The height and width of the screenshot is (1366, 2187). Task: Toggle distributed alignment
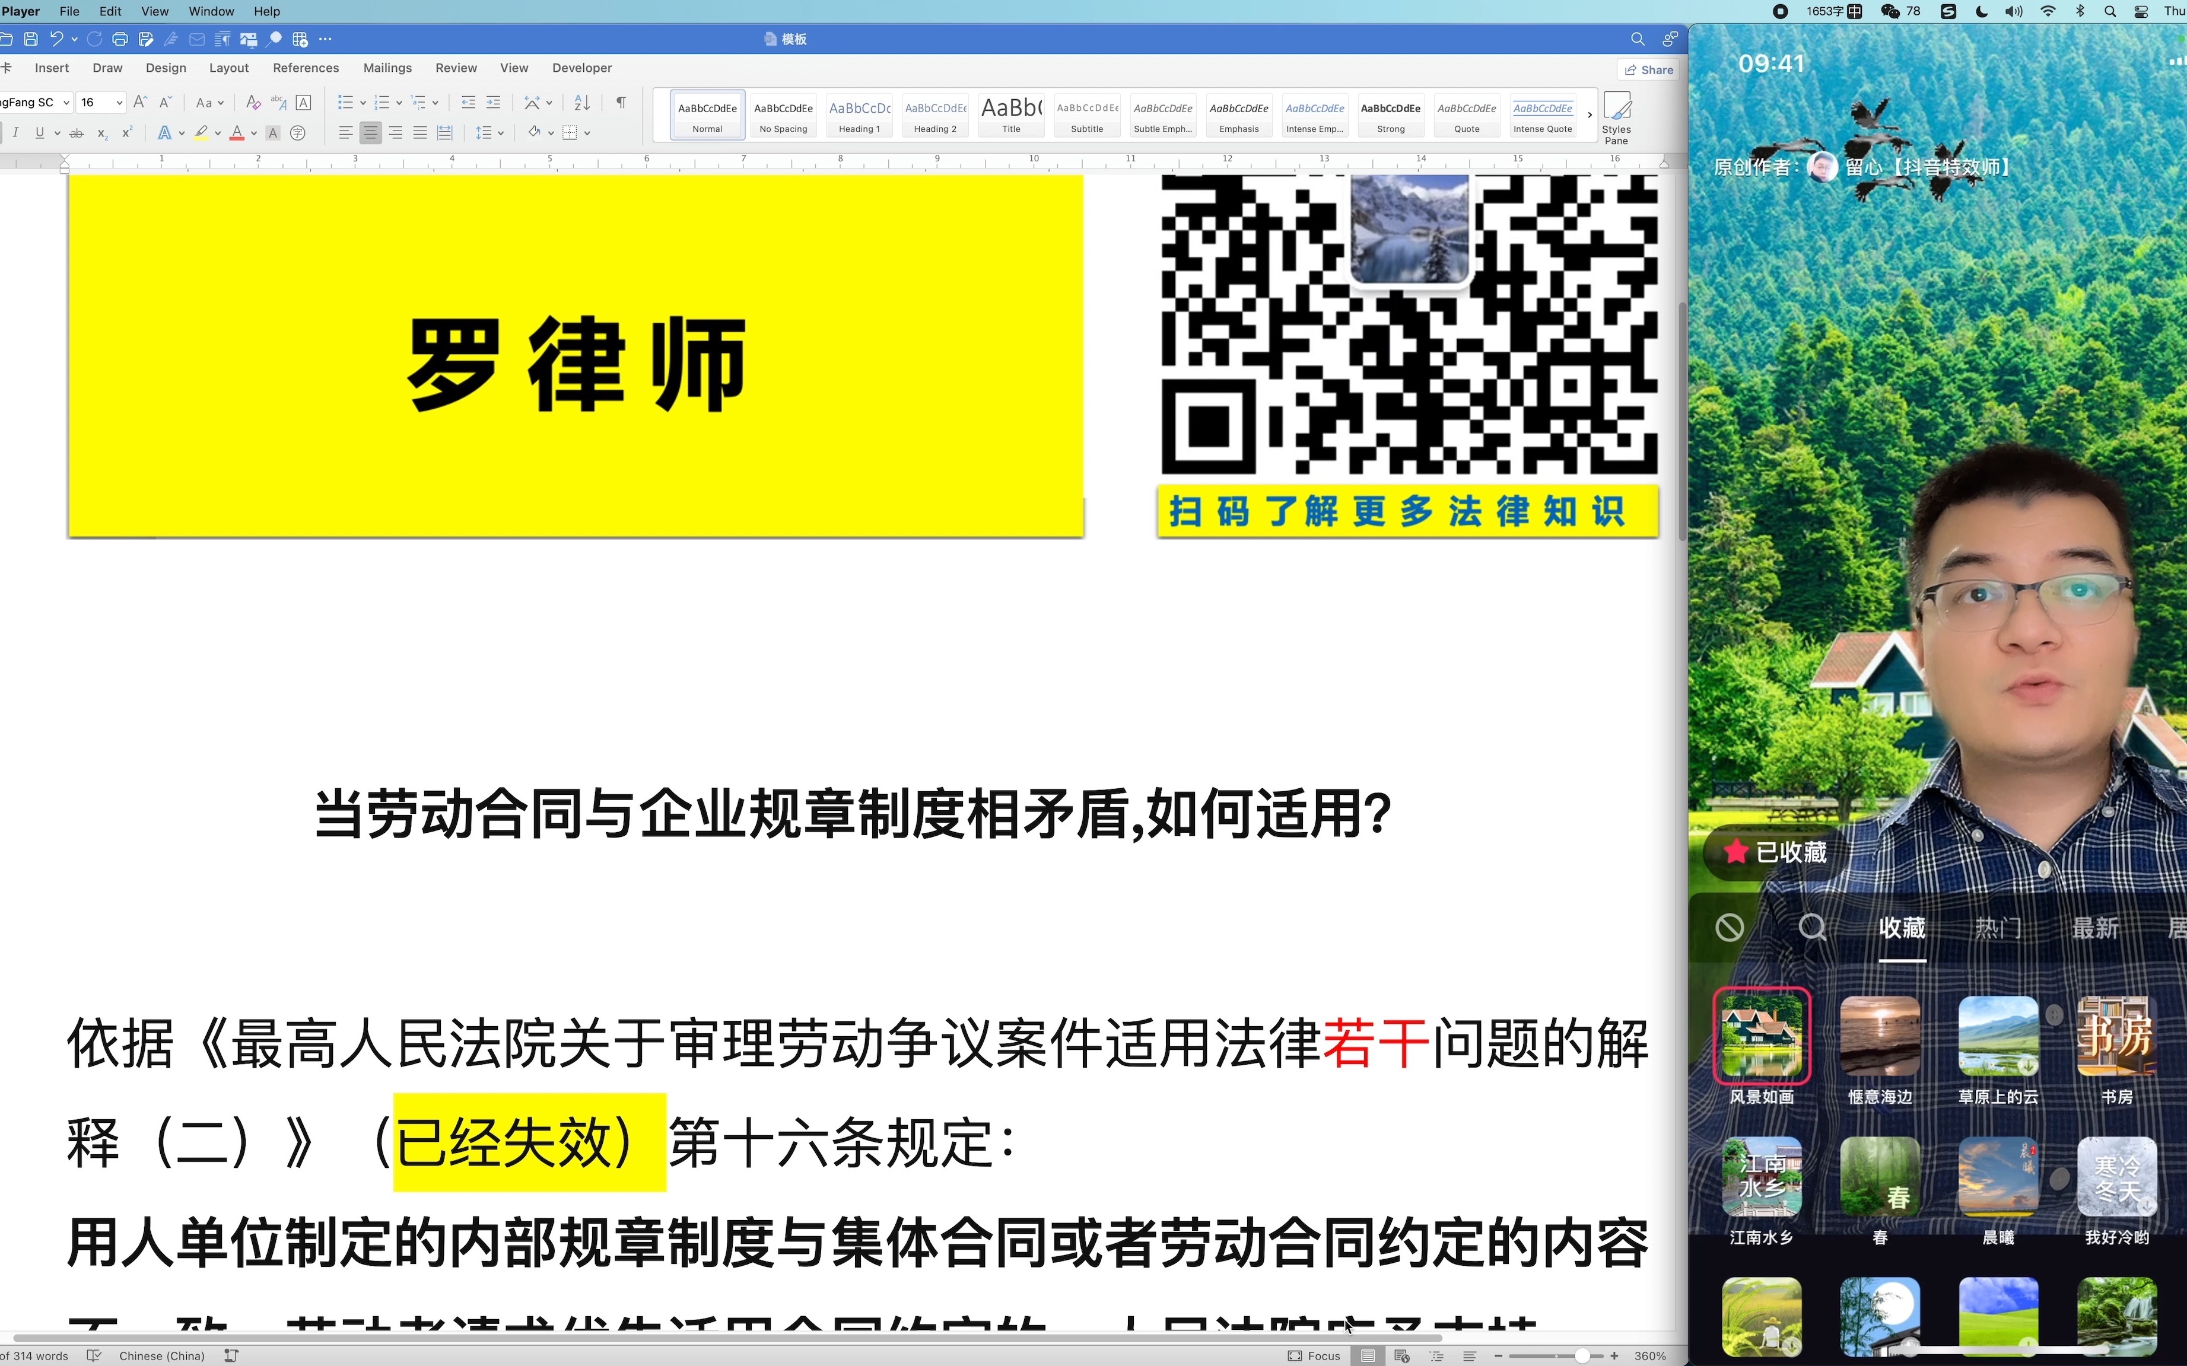pyautogui.click(x=444, y=133)
